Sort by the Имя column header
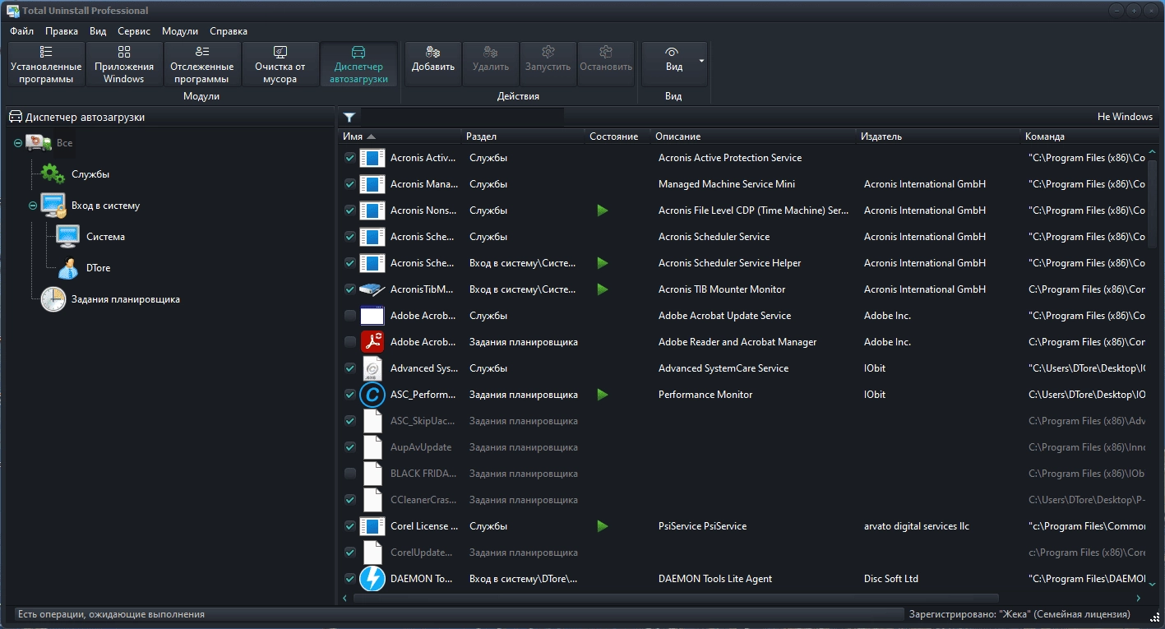Screen dimensions: 1165x629 (400, 136)
